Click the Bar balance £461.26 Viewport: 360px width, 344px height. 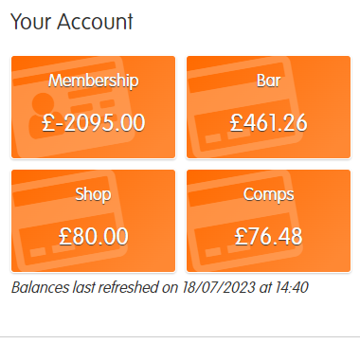coord(268,123)
